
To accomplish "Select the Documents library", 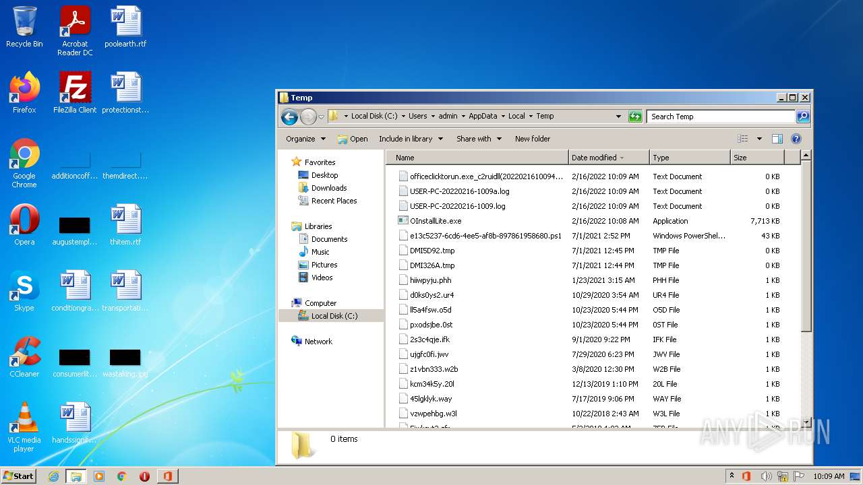I will 323,239.
